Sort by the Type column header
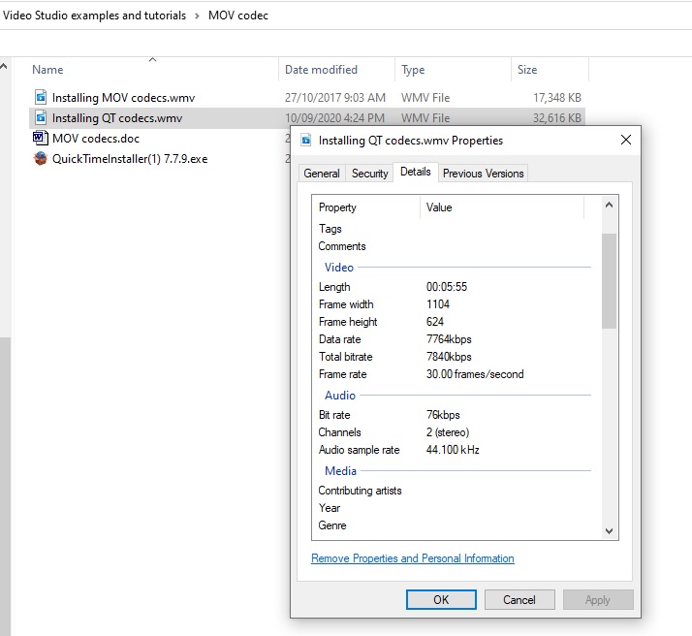This screenshot has height=636, width=692. [413, 70]
